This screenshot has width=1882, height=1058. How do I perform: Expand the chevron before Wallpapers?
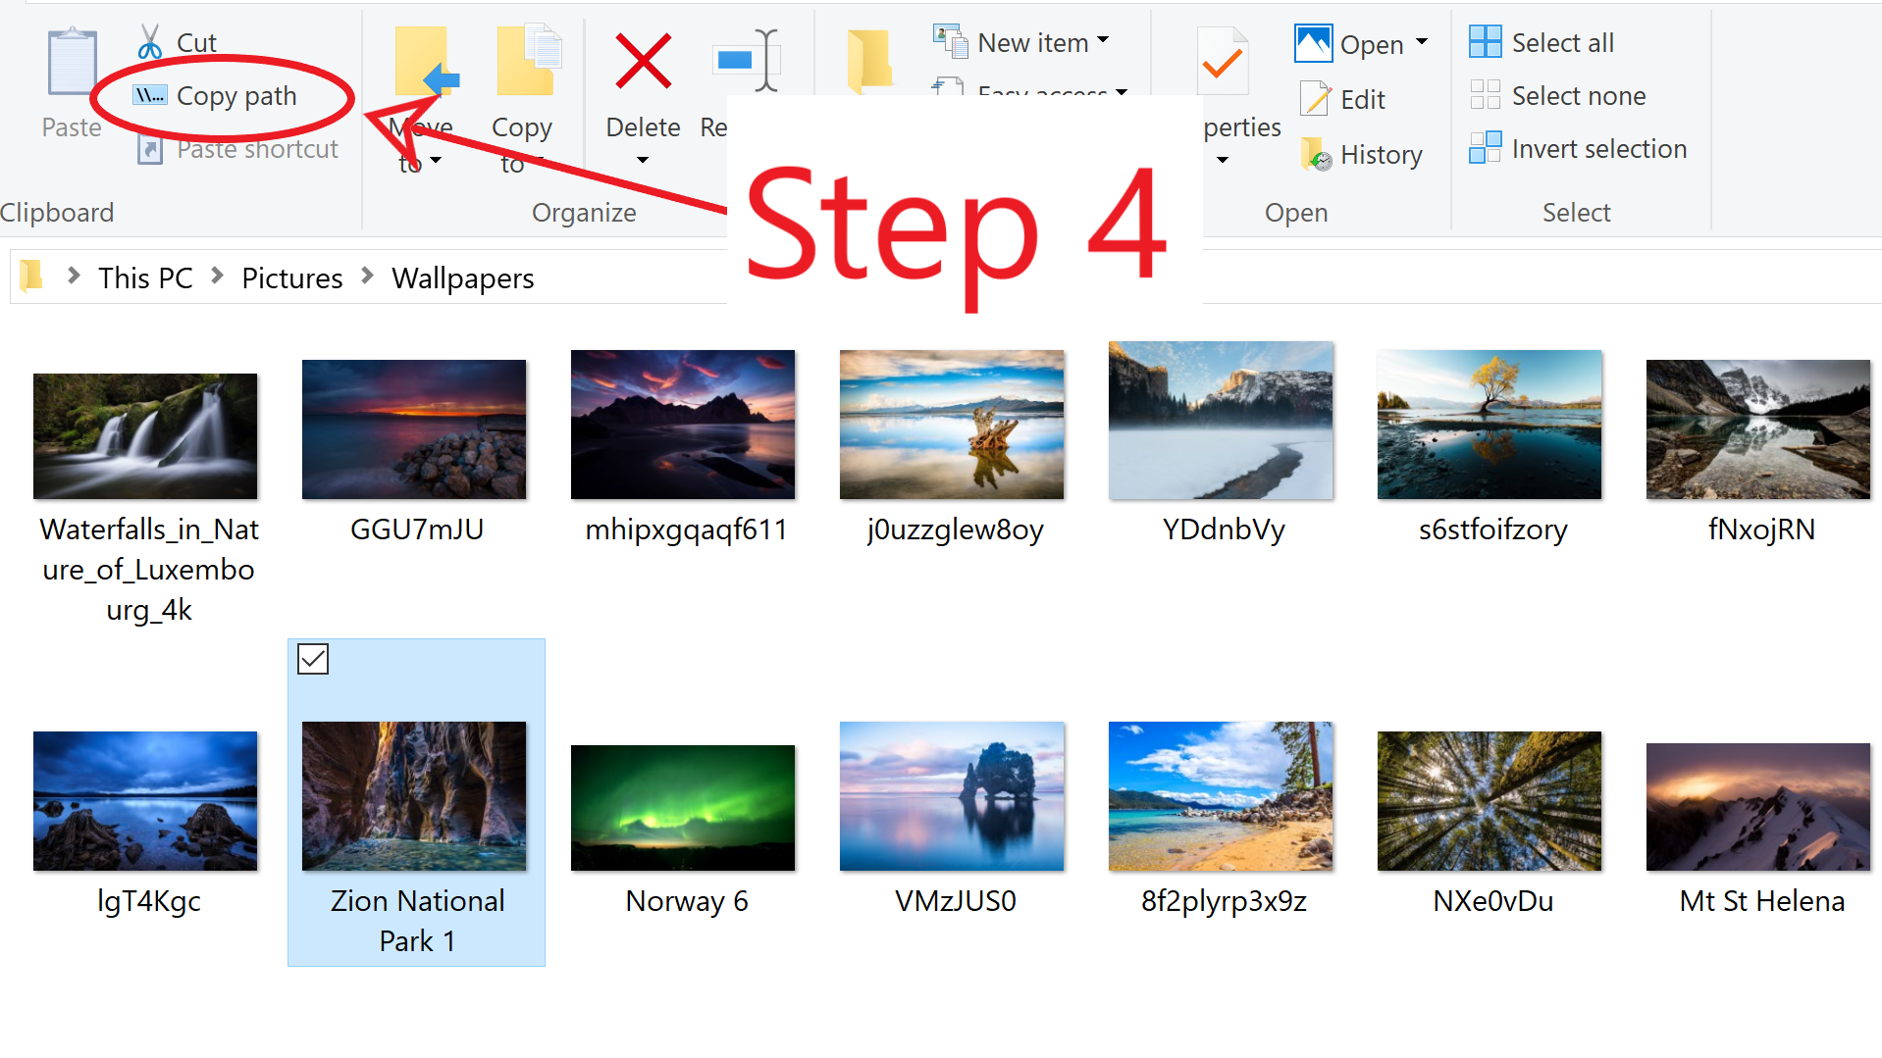click(367, 277)
